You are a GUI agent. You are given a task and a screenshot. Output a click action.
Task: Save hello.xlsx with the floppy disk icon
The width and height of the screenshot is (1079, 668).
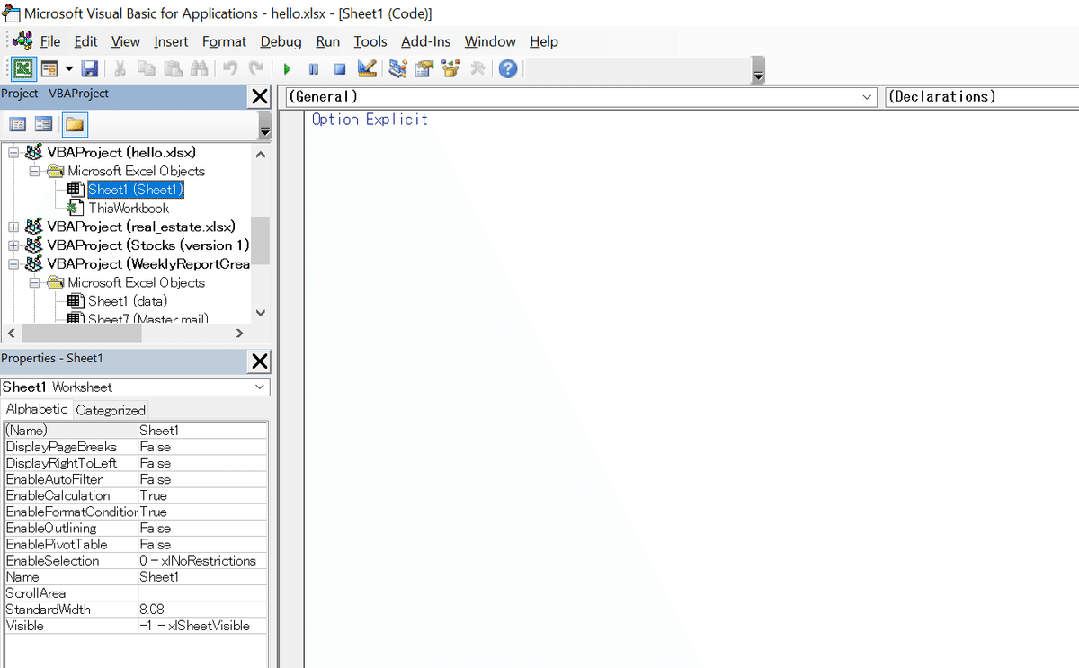89,68
